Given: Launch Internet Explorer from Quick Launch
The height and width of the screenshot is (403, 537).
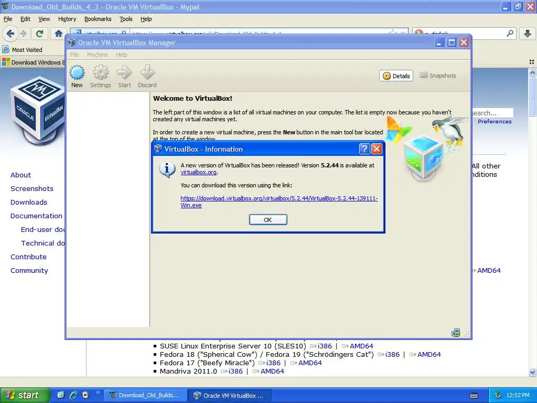Looking at the screenshot, I should tap(73, 395).
